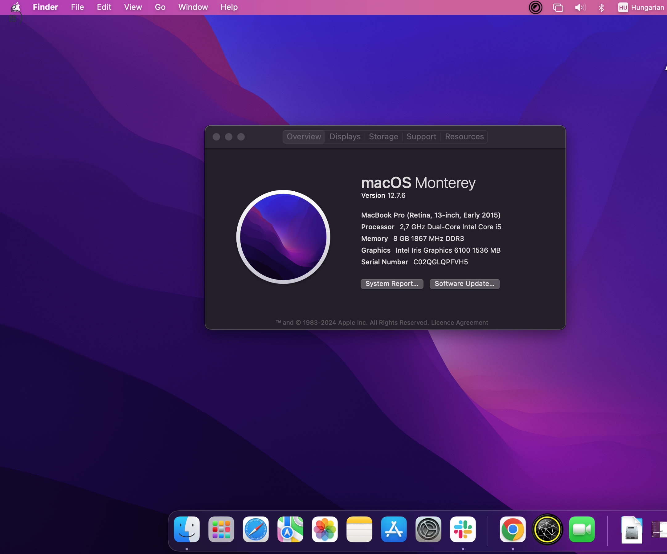The image size is (667, 554).
Task: Open the File menu
Action: (x=77, y=7)
